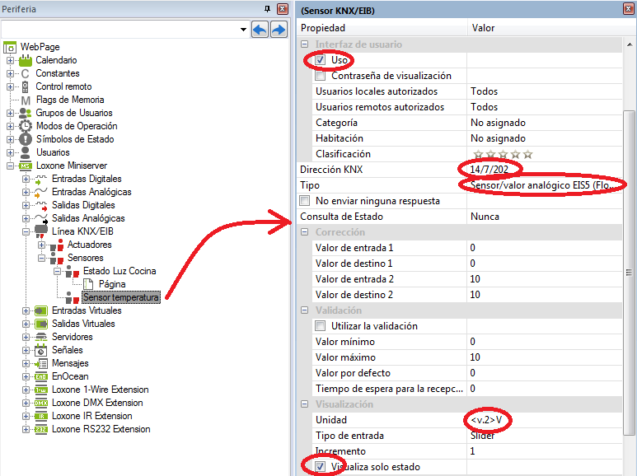Select the Página tree item
637x476 pixels.
(x=112, y=284)
